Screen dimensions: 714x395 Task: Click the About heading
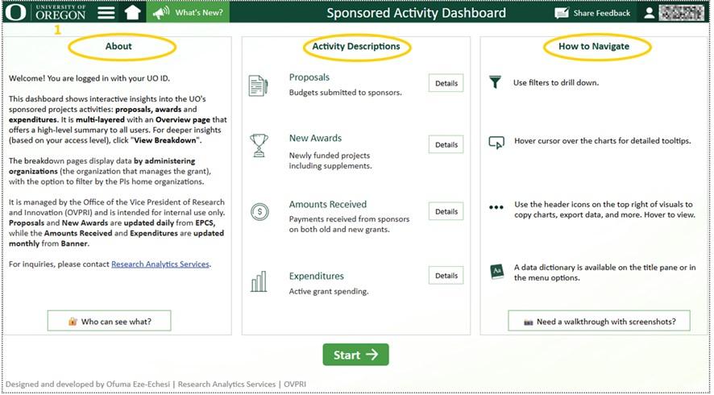pyautogui.click(x=118, y=47)
